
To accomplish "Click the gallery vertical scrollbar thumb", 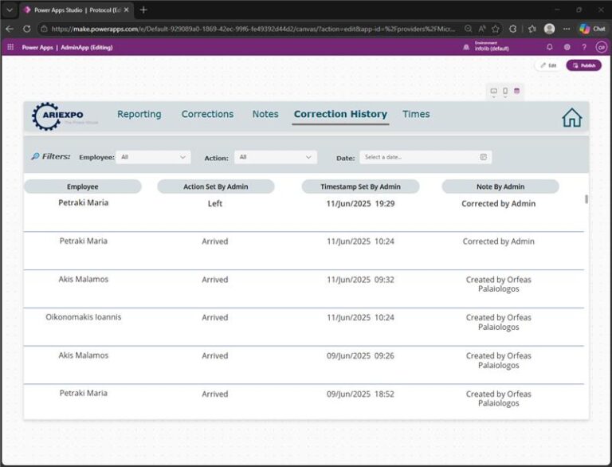I will (x=586, y=198).
